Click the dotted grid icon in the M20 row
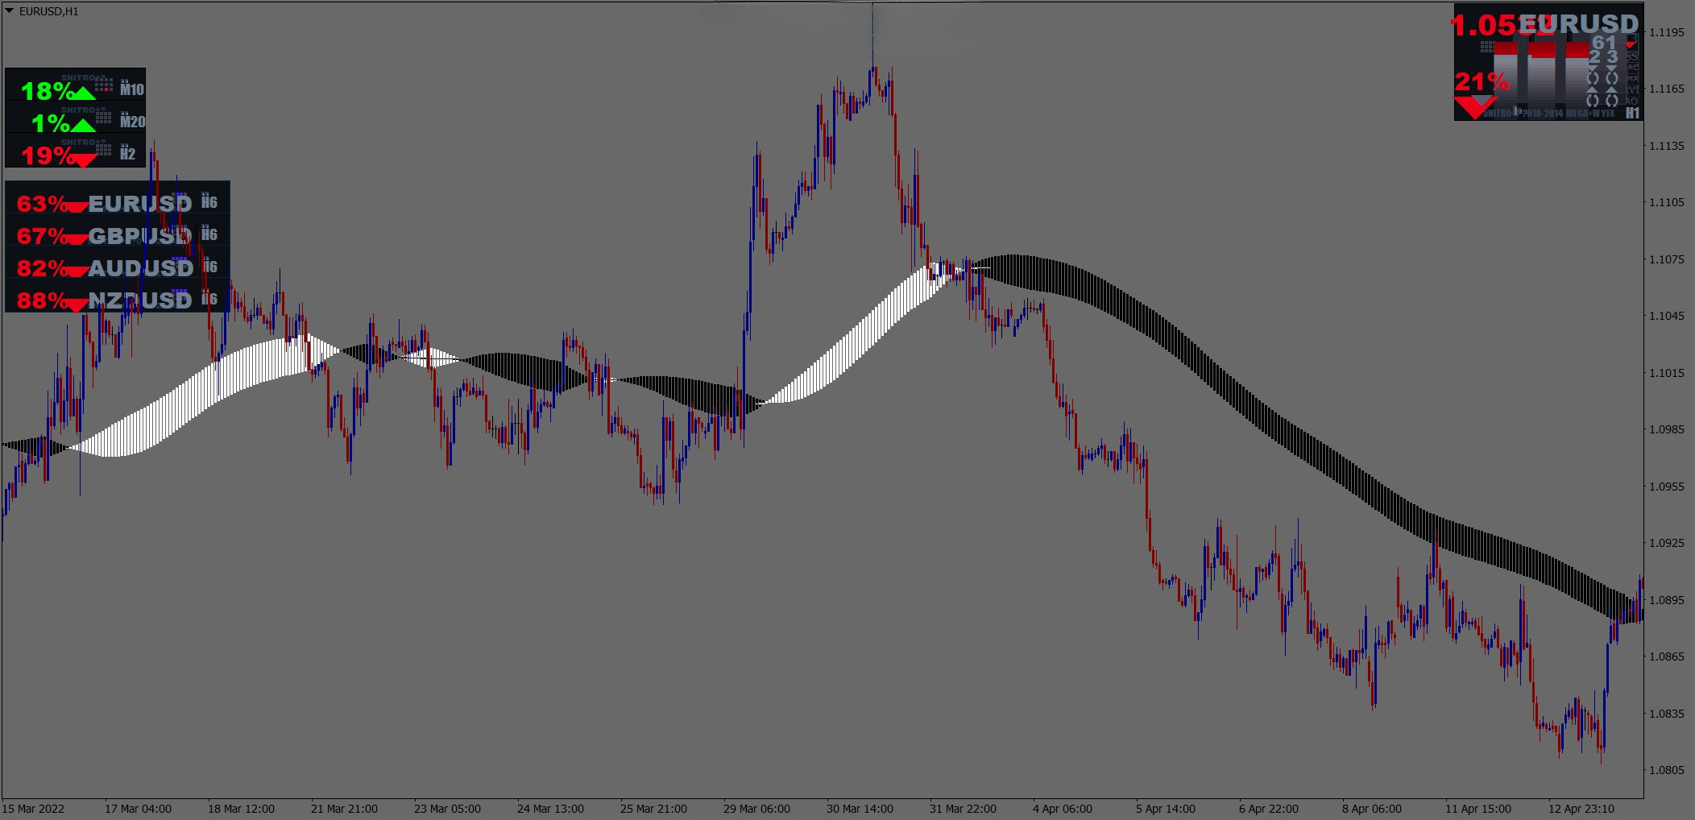Viewport: 1695px width, 820px height. pos(104,117)
